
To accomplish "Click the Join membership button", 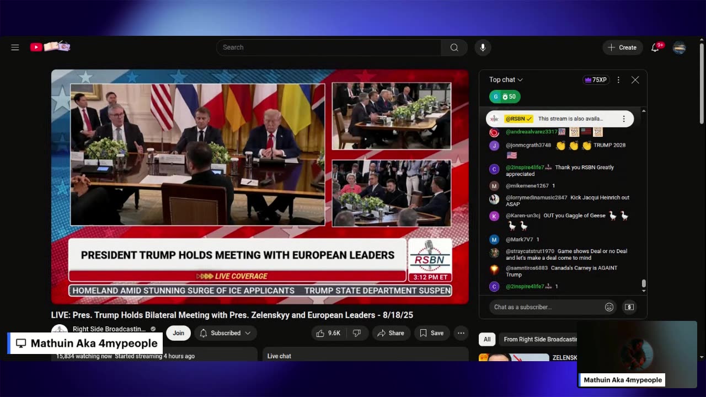I will point(178,333).
